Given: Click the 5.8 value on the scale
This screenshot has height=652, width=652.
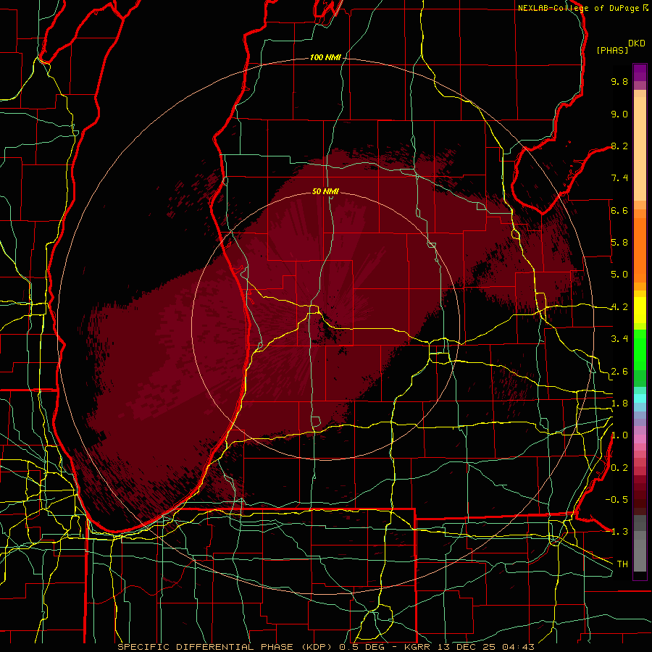Looking at the screenshot, I should coord(619,243).
